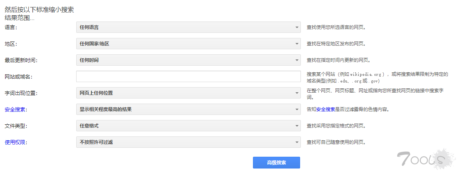Click the arrow icon of file type dropdown
The image size is (458, 172).
[297, 126]
